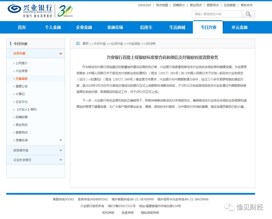Expand the 投资者关系 section arrow

pos(60,150)
